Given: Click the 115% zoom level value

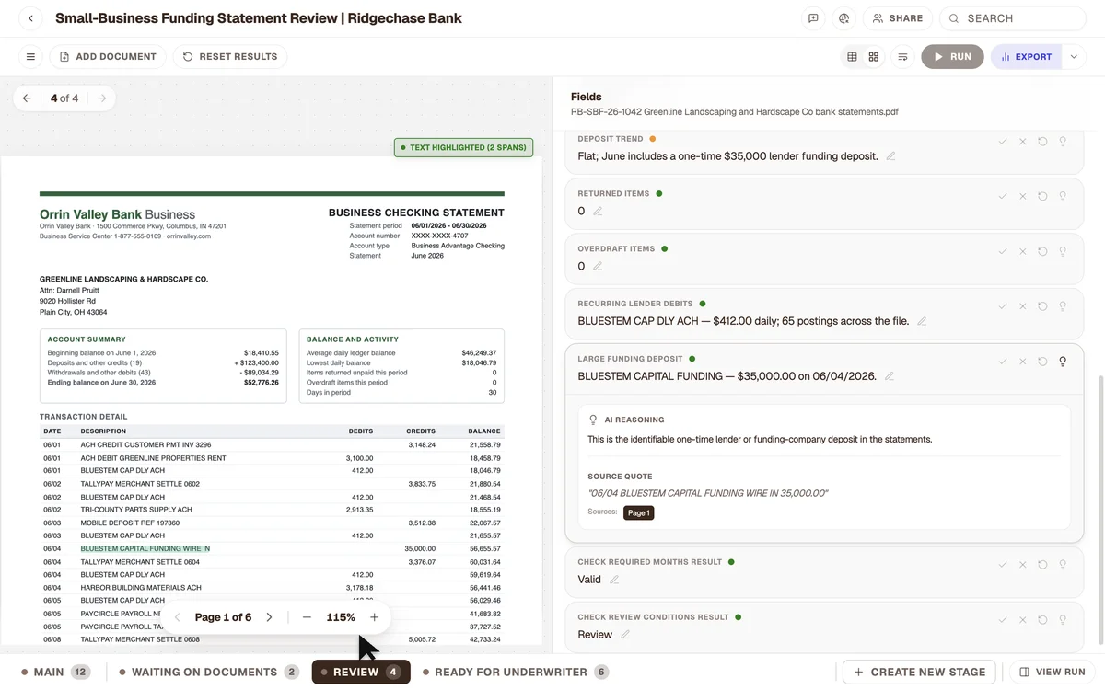Looking at the screenshot, I should click(x=341, y=617).
